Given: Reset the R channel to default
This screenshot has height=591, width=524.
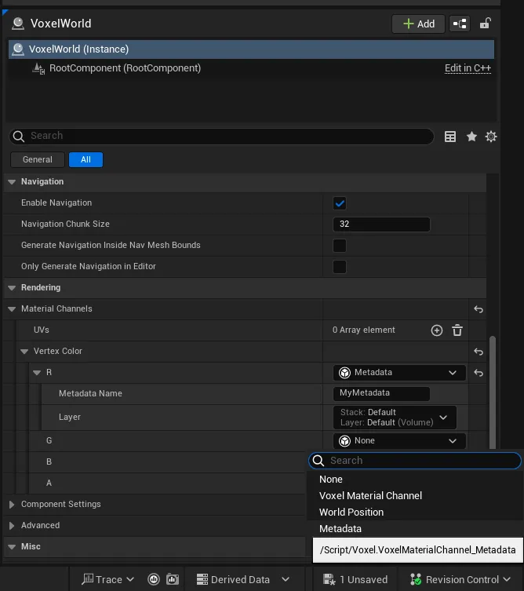Looking at the screenshot, I should [x=479, y=373].
